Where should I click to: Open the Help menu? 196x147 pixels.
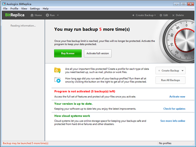(45, 8)
